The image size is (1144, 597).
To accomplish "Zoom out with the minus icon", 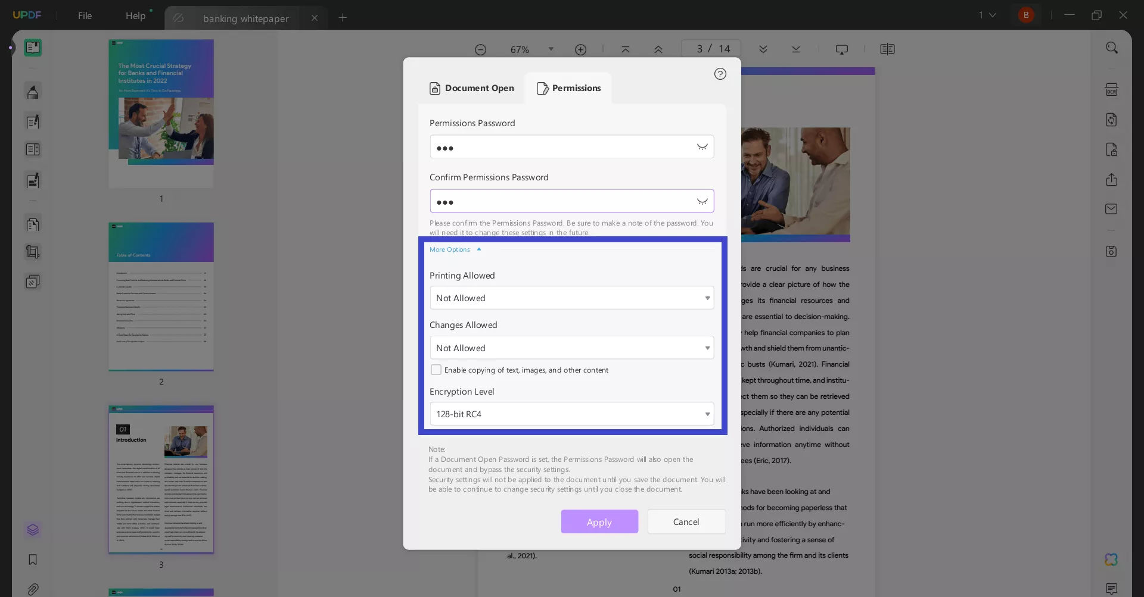I will tap(480, 49).
